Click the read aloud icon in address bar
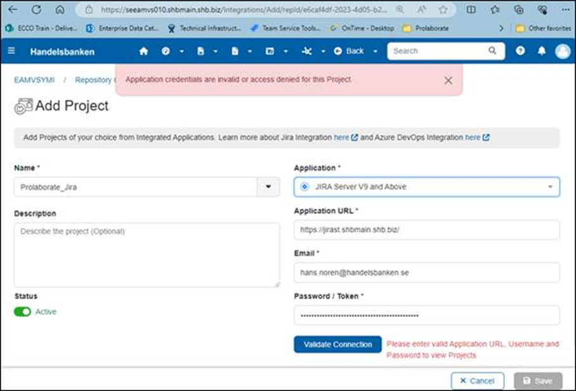The height and width of the screenshot is (391, 576). (421, 10)
